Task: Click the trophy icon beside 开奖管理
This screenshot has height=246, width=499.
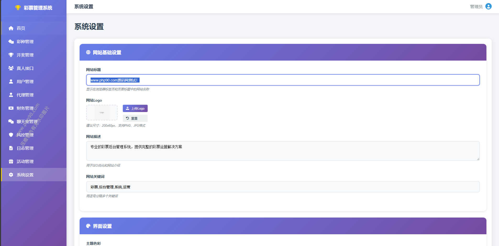Action: (11, 55)
